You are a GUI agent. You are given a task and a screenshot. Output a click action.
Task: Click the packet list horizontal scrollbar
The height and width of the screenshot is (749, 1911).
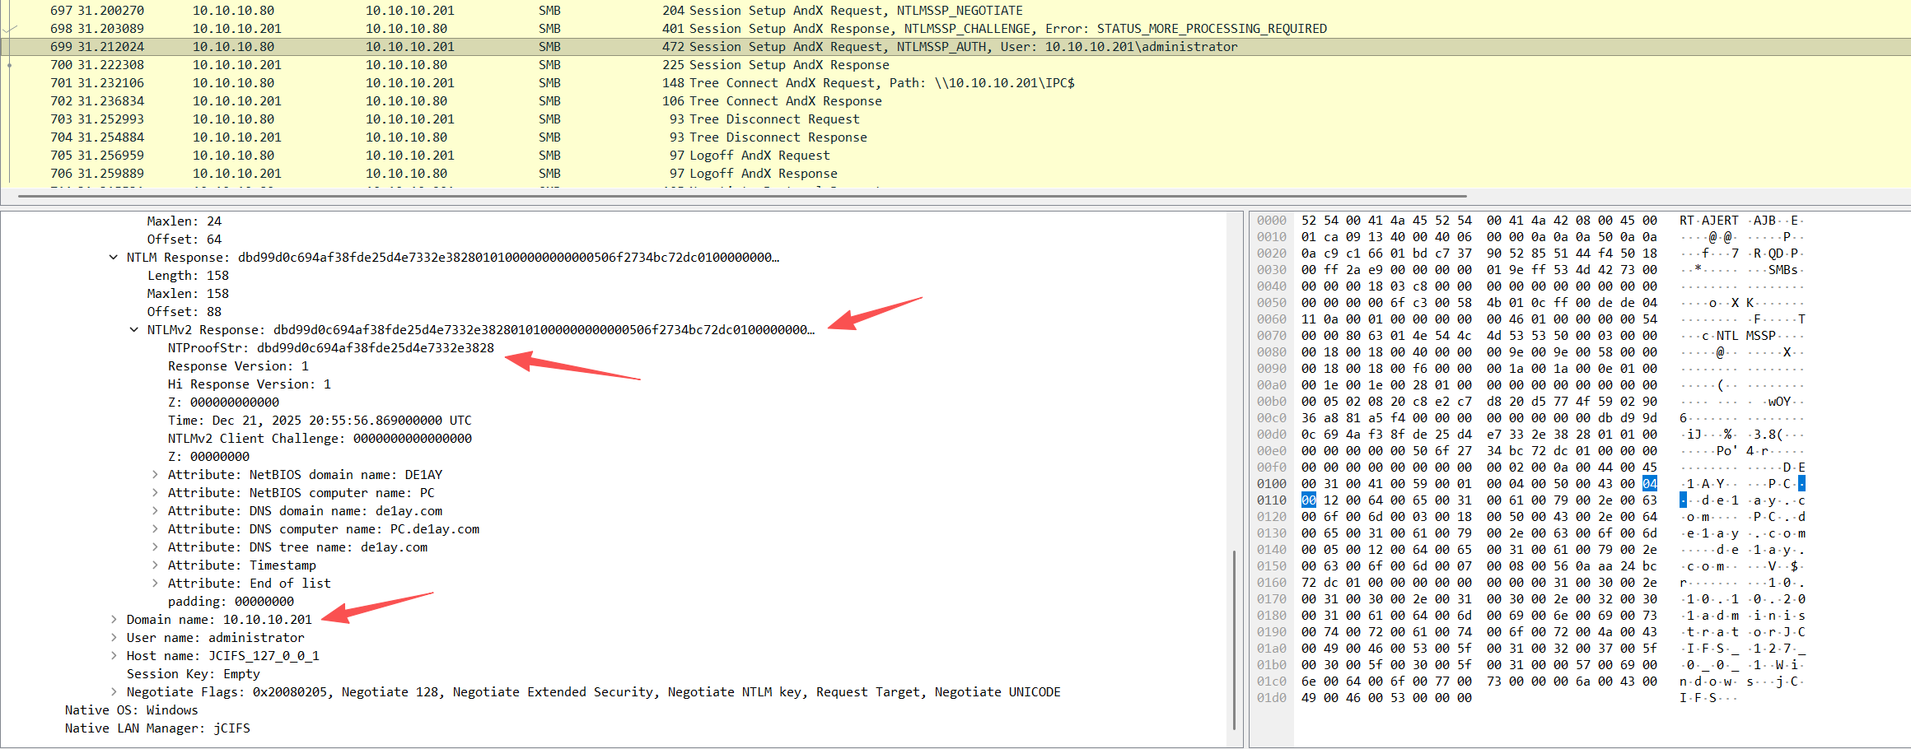click(x=741, y=197)
